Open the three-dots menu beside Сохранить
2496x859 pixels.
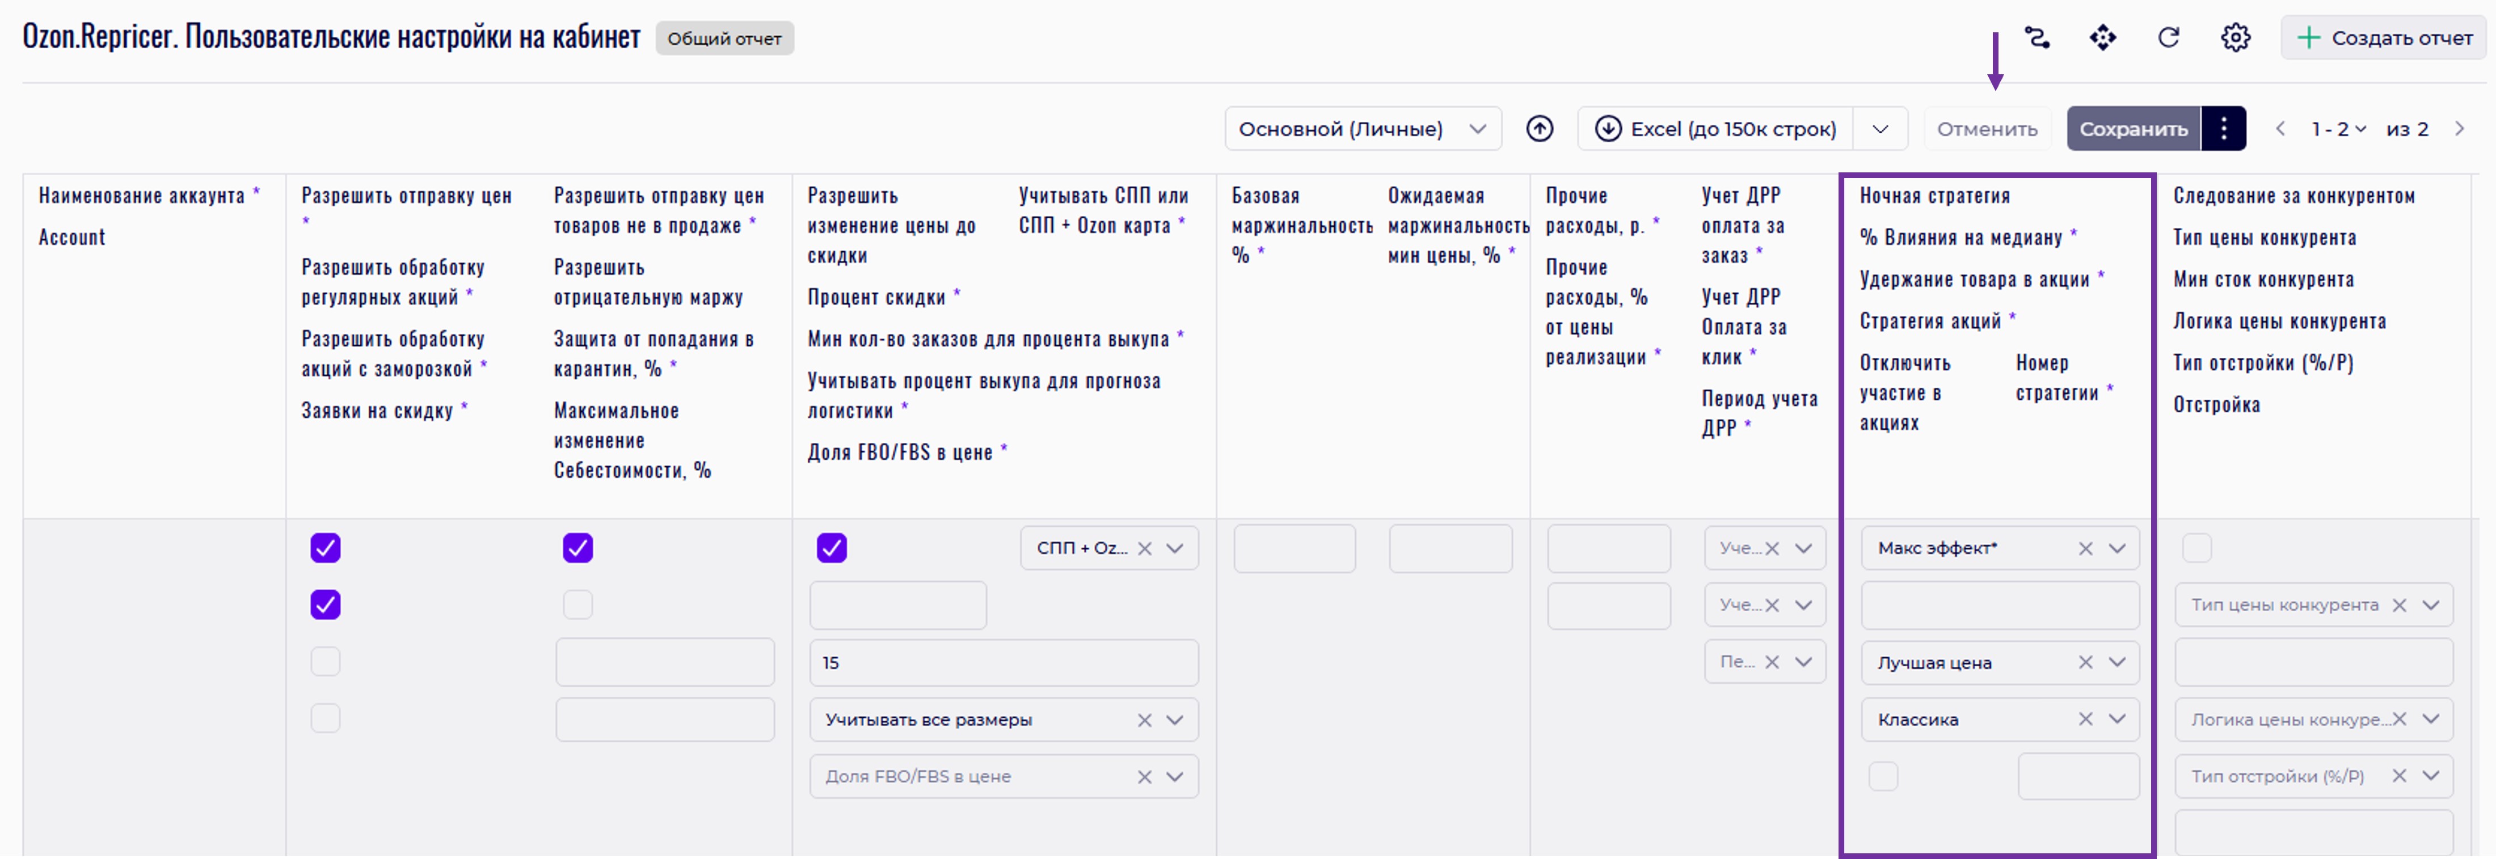tap(2224, 129)
